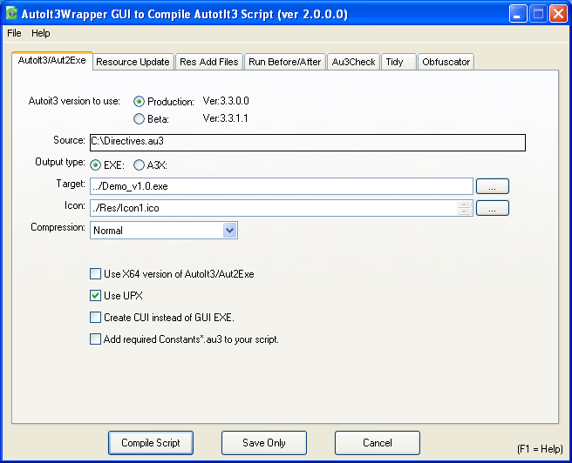The width and height of the screenshot is (572, 463).
Task: Click the Icon field spinner arrows
Action: [x=465, y=208]
